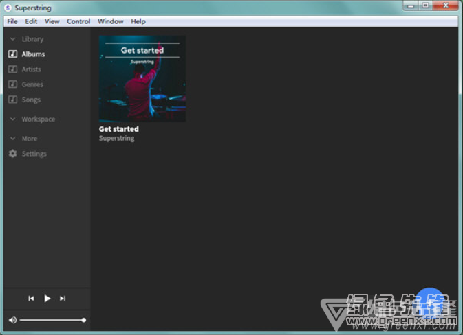Collapse the Workspace section chevron
Image resolution: width=463 pixels, height=335 pixels.
click(x=12, y=119)
